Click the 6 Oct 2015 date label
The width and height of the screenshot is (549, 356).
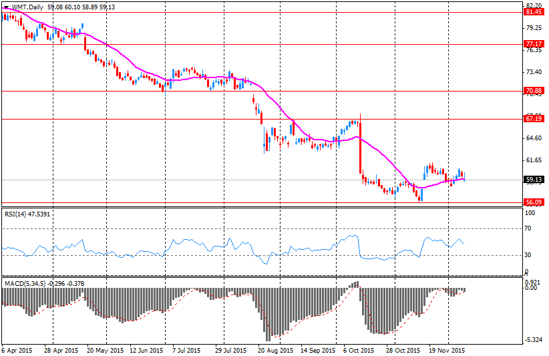click(359, 351)
